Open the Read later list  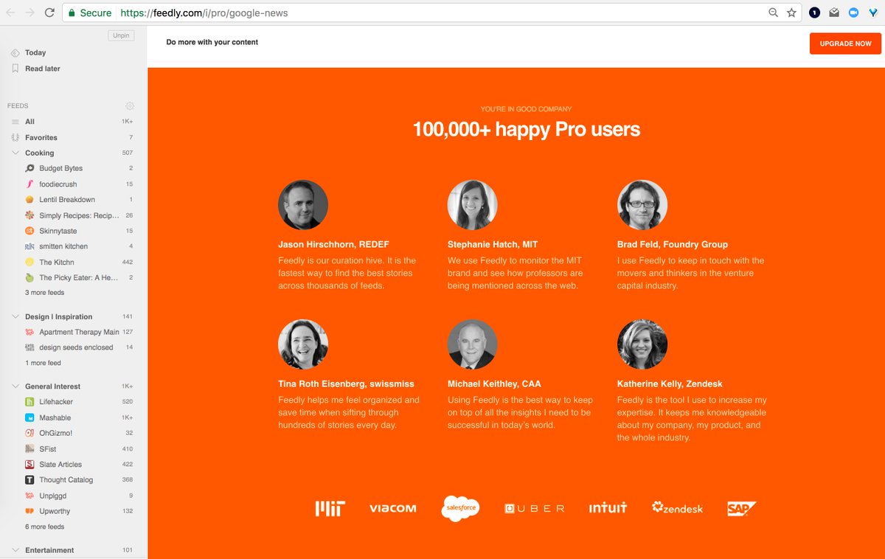[x=43, y=69]
